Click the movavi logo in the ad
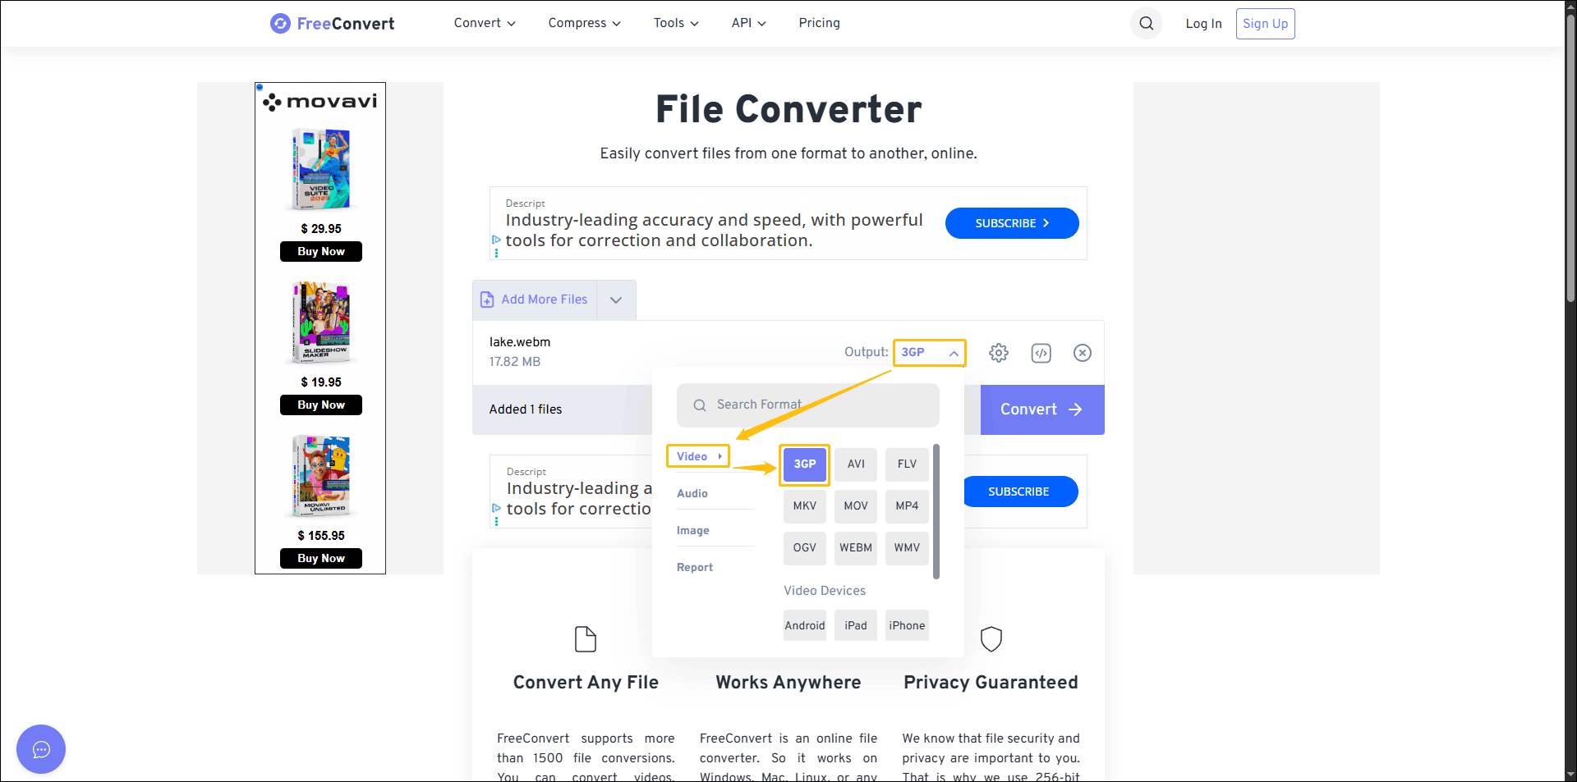 click(x=320, y=102)
